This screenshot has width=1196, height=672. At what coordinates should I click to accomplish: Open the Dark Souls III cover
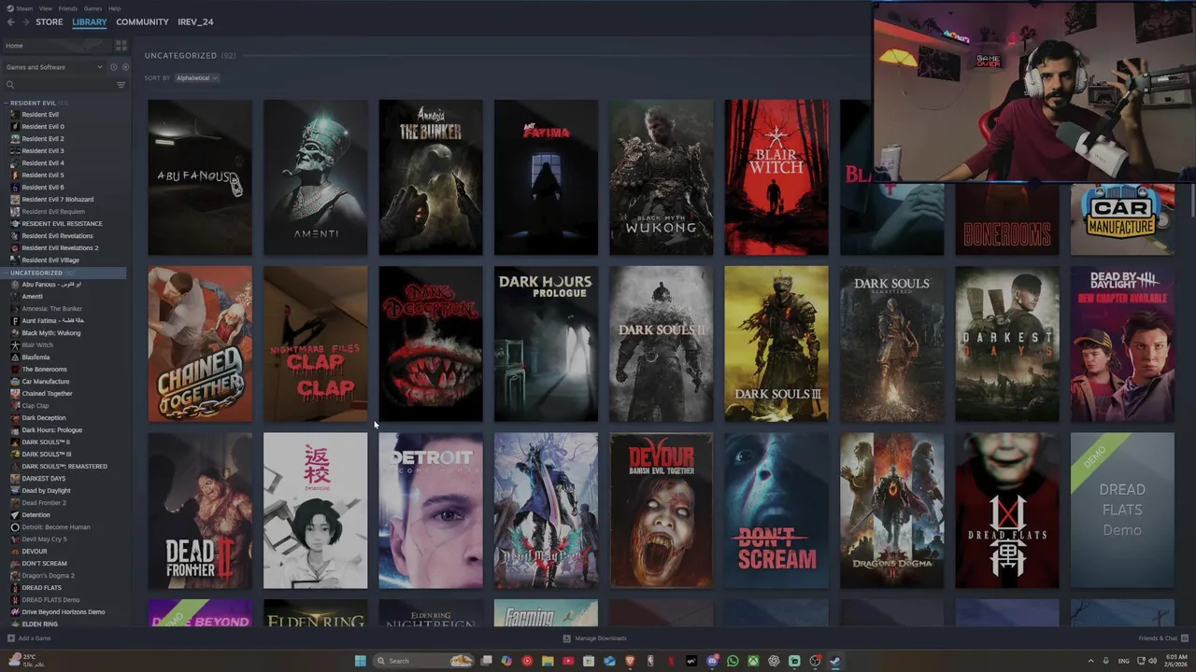tap(776, 344)
